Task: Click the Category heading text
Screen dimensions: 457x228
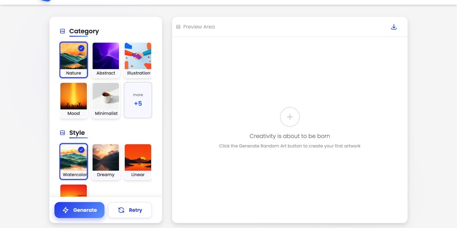Action: [84, 31]
